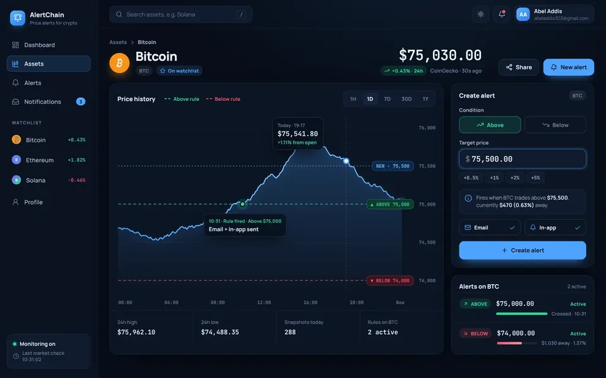This screenshot has height=378, width=606.
Task: Click the search magnifier icon
Action: 119,14
